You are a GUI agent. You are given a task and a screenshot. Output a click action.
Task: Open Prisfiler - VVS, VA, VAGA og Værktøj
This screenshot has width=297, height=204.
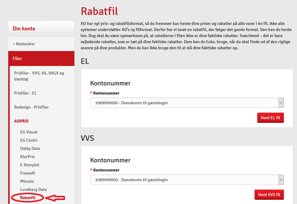[x=39, y=76]
